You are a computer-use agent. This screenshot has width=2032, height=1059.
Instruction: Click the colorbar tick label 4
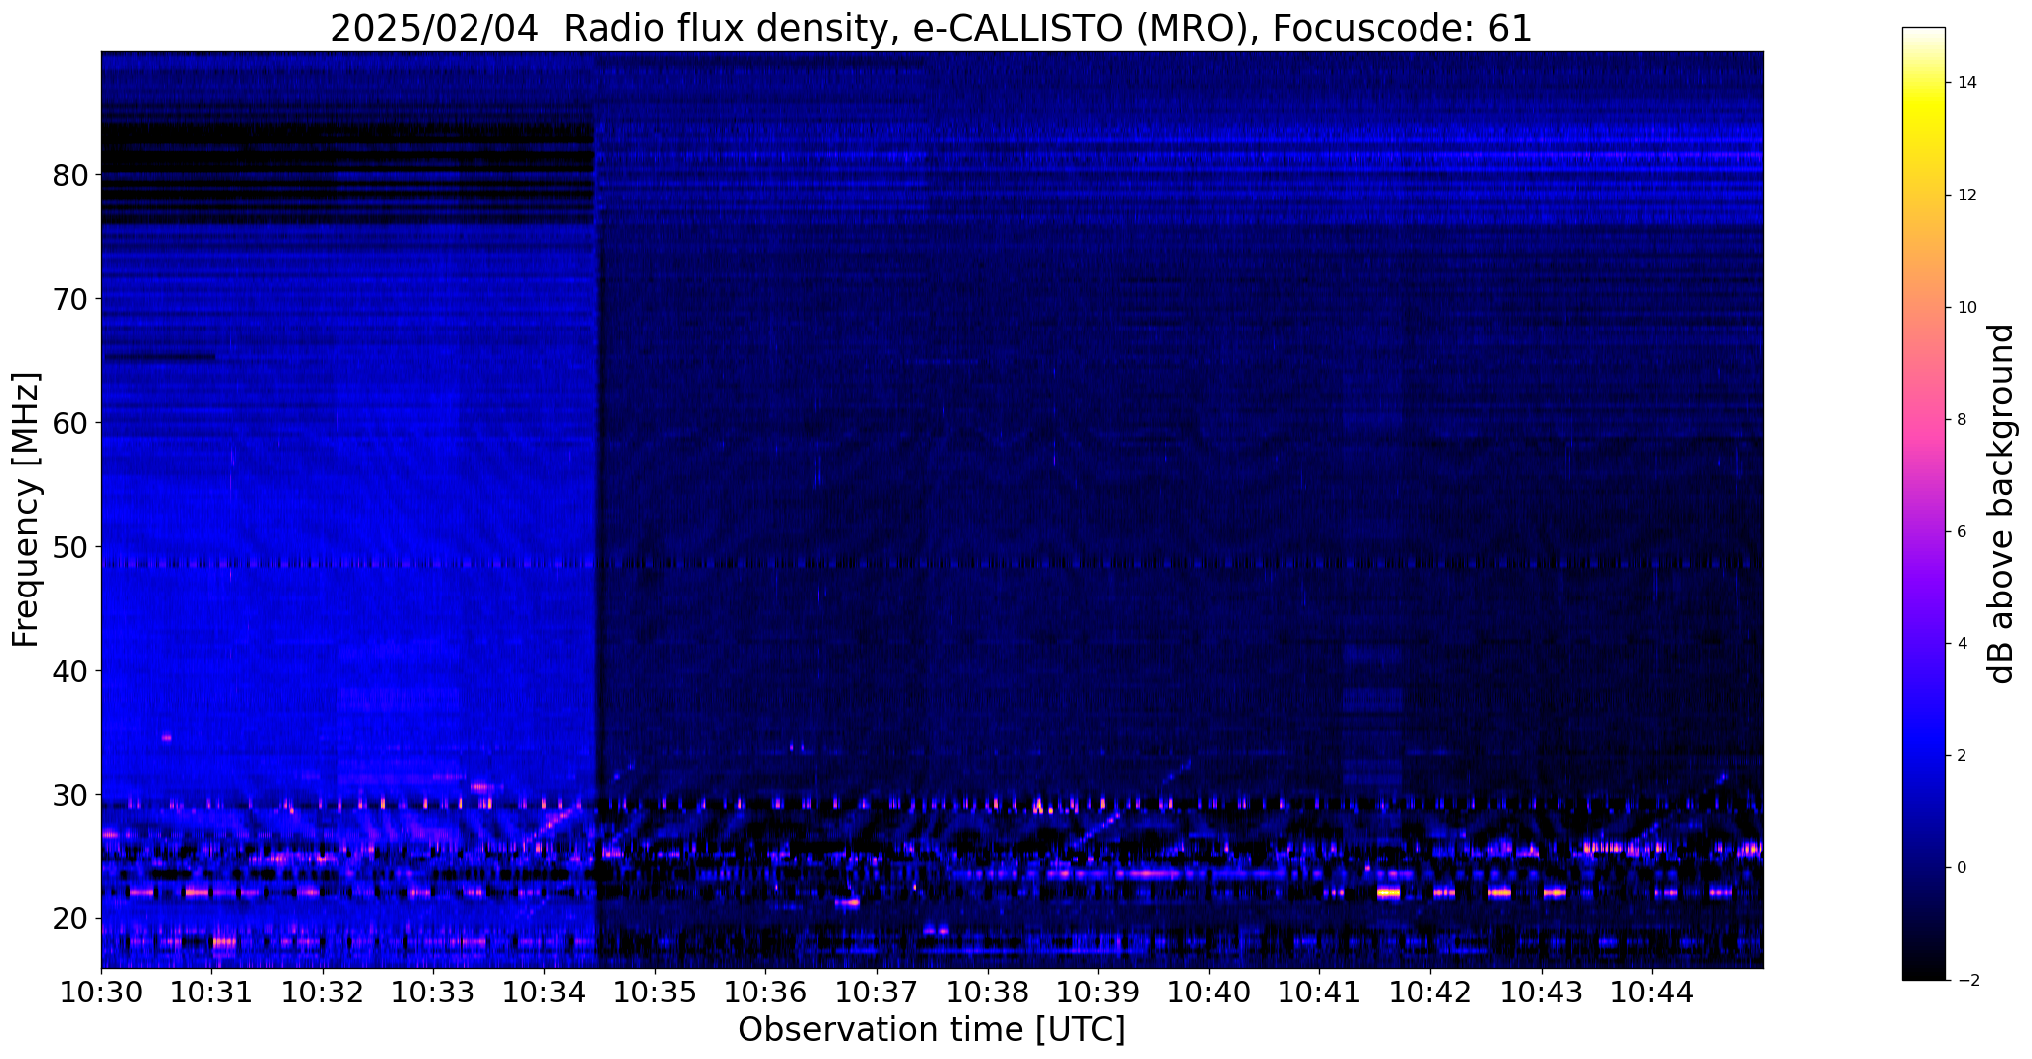[x=1961, y=644]
